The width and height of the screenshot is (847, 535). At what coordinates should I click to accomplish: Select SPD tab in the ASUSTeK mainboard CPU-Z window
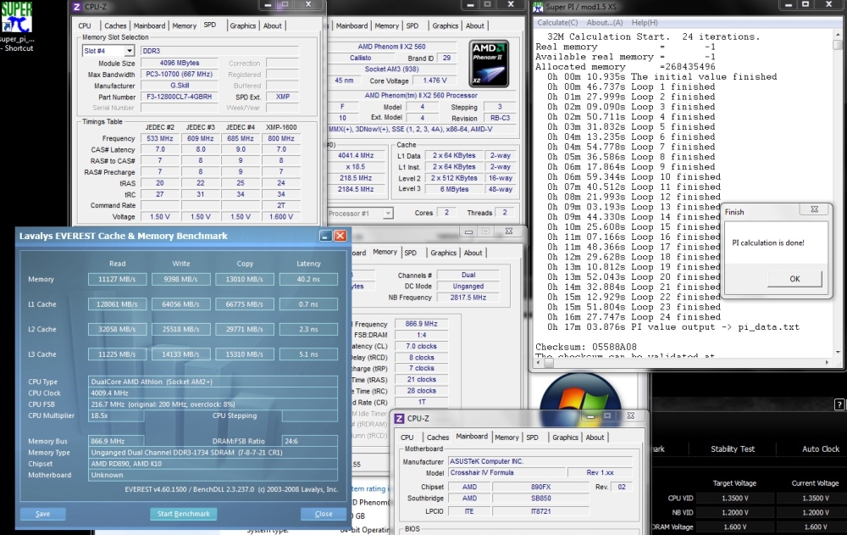[x=532, y=437]
